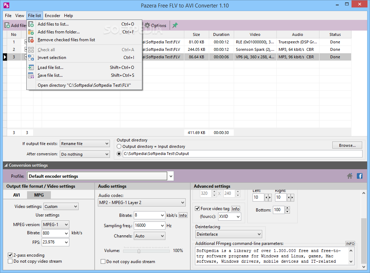Switch to the AVI tab
The width and height of the screenshot is (370, 273).
pyautogui.click(x=16, y=195)
